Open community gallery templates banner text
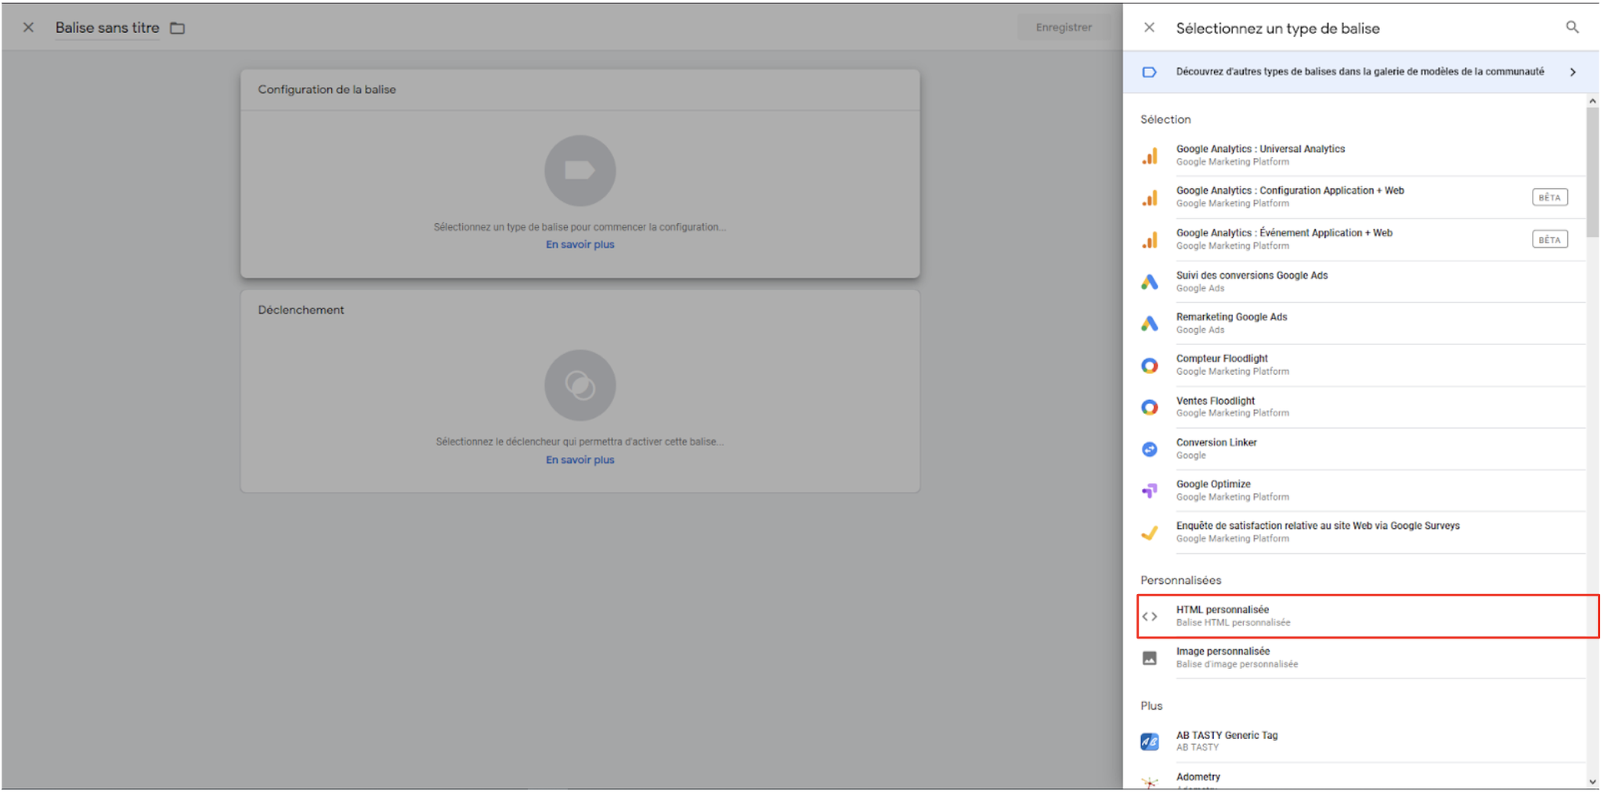Screen dimensions: 1604x792 (x=1360, y=72)
